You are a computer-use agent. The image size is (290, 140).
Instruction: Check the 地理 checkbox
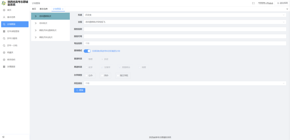pyautogui.click(x=140, y=67)
